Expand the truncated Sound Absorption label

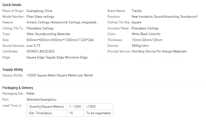click(x=13, y=46)
